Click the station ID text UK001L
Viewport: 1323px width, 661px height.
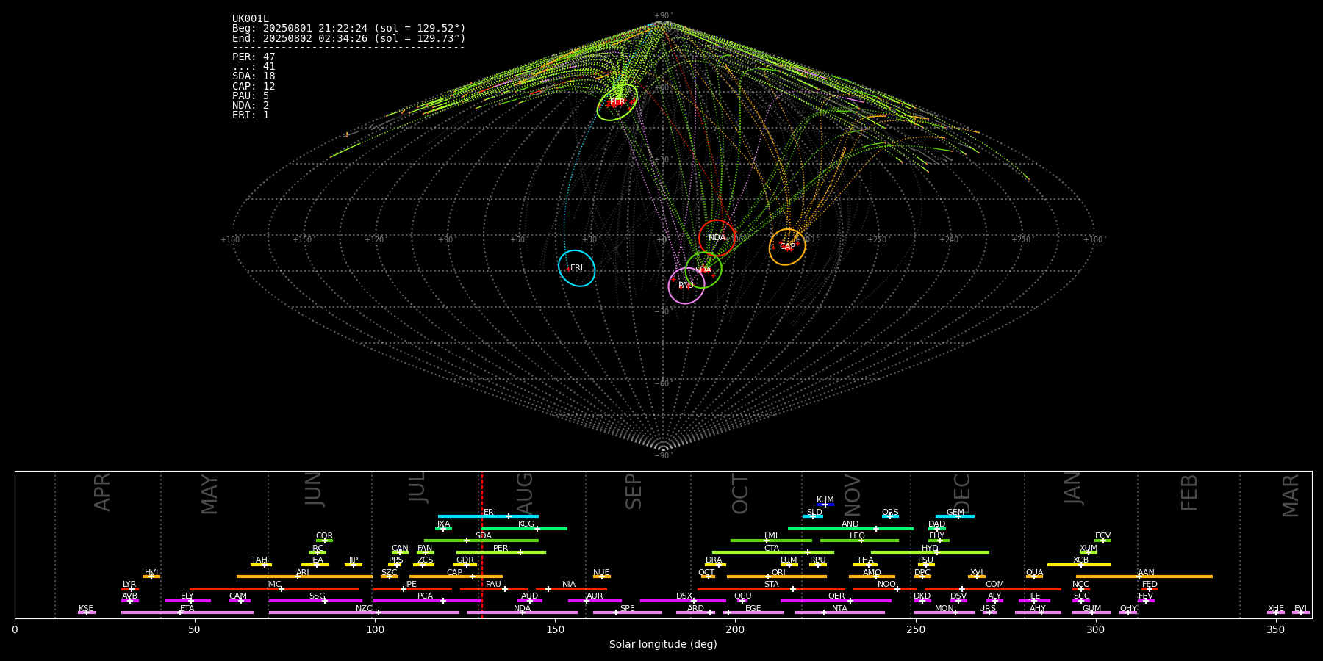coord(251,19)
